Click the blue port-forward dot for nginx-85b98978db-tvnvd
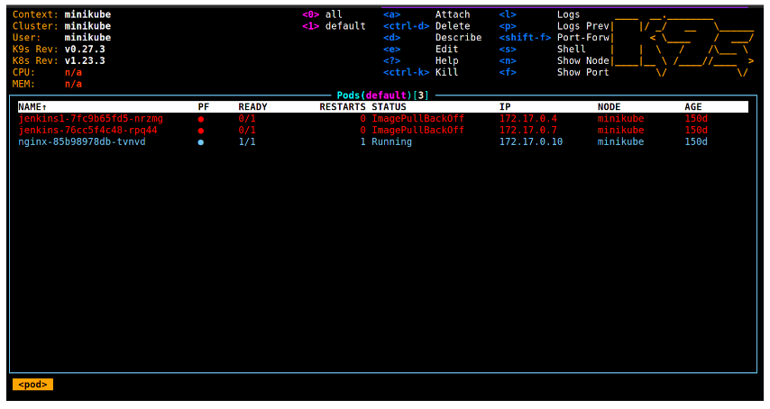This screenshot has height=409, width=770. pos(201,142)
